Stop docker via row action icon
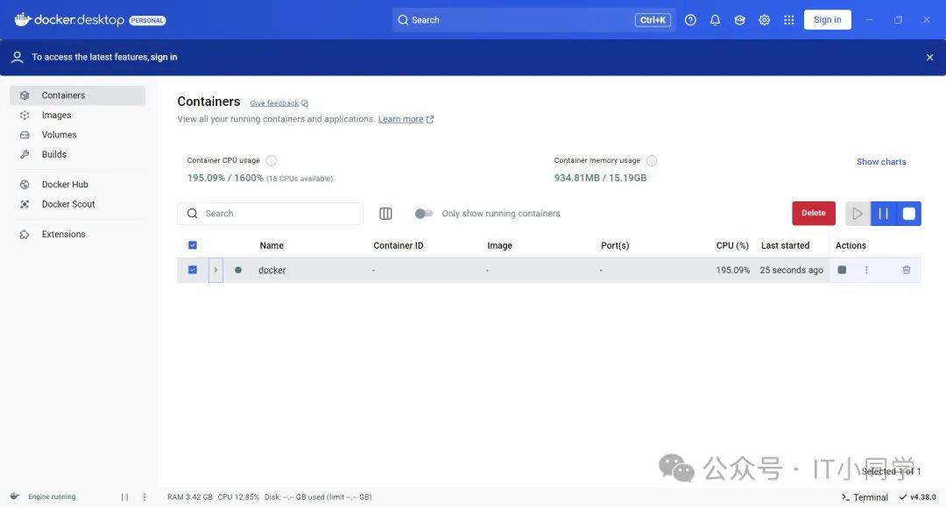 coord(842,270)
